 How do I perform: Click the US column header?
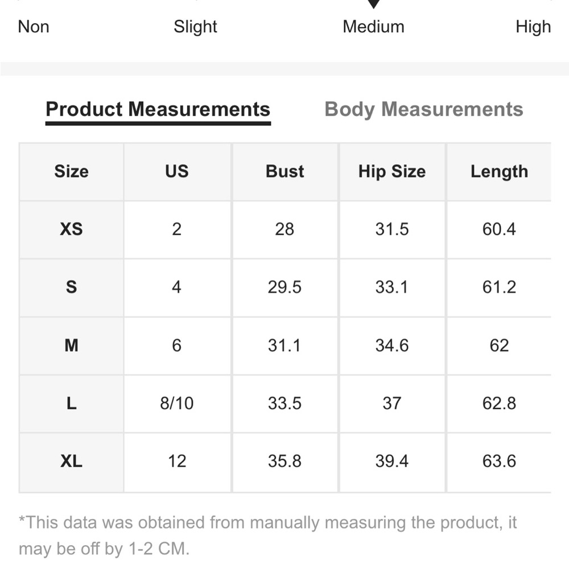point(177,171)
